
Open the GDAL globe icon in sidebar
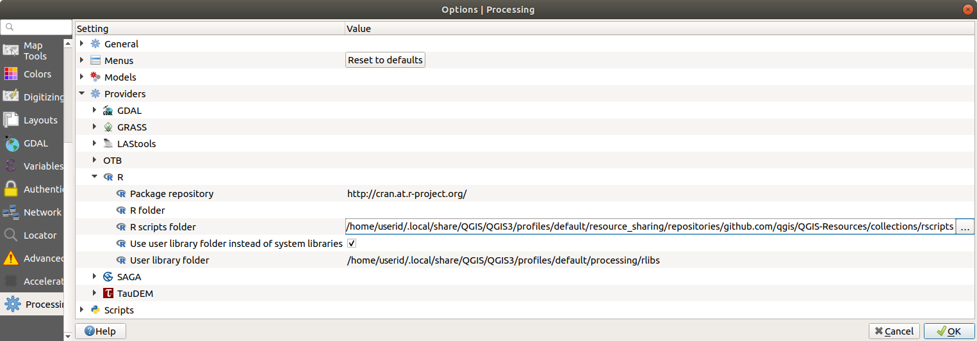pyautogui.click(x=11, y=143)
